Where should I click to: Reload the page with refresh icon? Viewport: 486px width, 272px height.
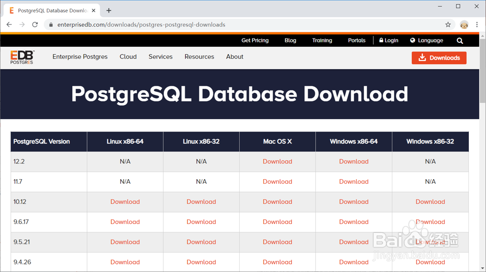(x=35, y=25)
